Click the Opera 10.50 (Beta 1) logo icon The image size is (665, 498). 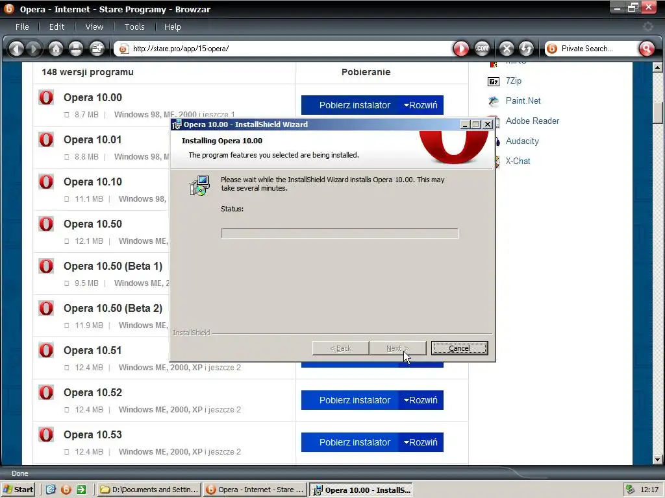coord(46,266)
